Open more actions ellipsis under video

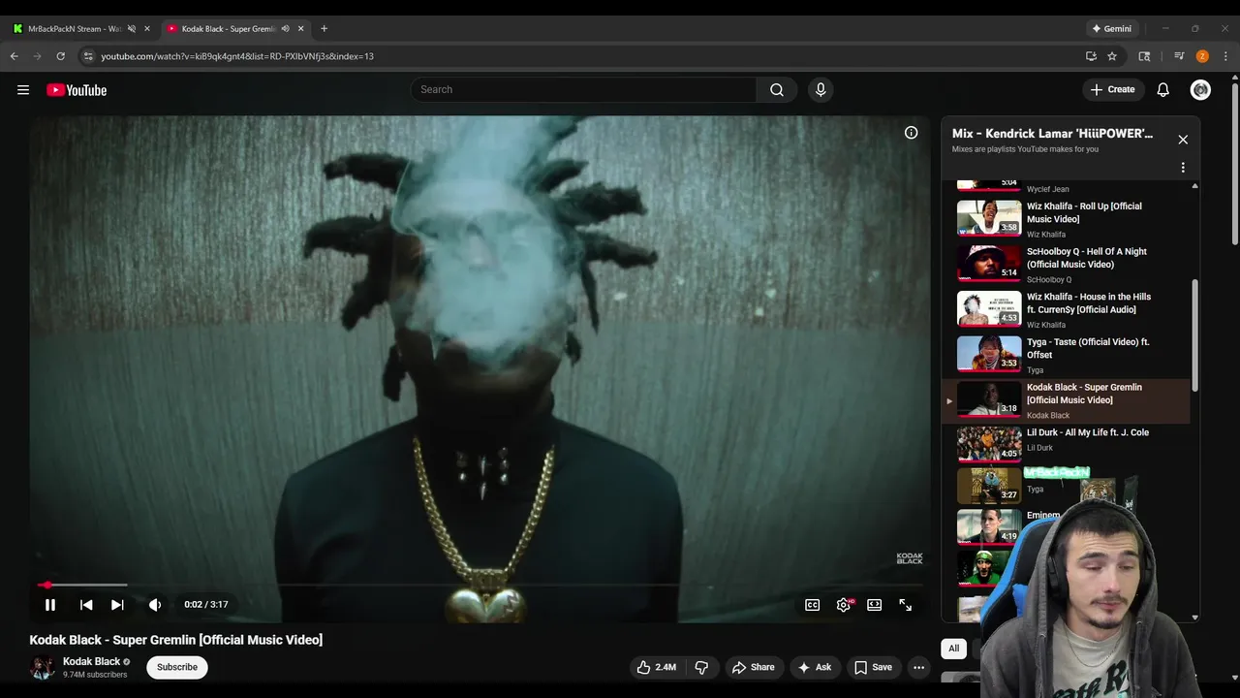point(918,667)
